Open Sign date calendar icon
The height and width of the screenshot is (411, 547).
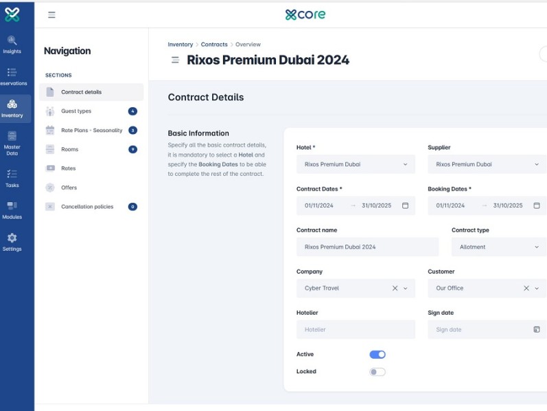pos(537,329)
